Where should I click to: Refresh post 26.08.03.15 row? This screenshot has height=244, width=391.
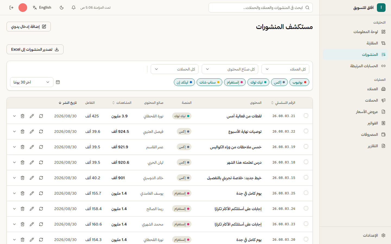pos(41,178)
